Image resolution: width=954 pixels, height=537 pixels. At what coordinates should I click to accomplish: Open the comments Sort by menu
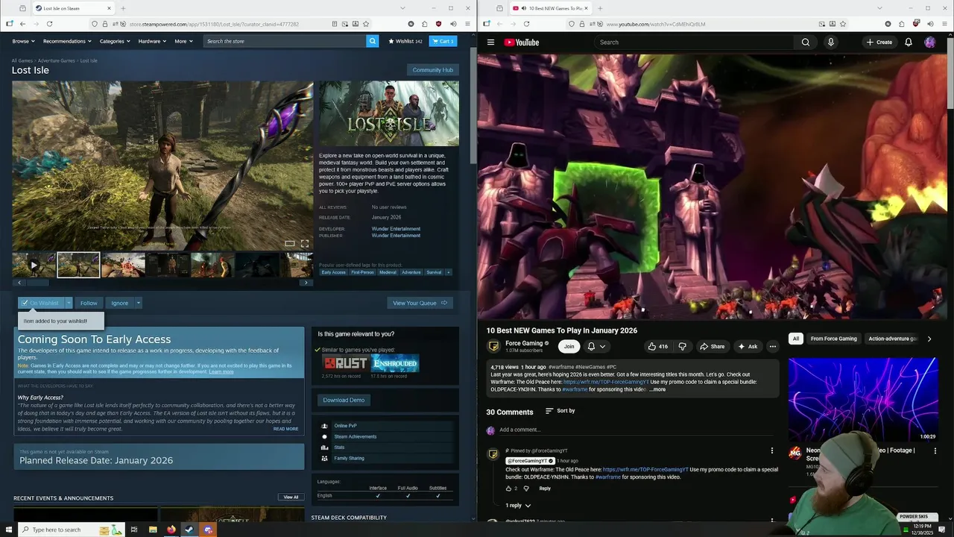click(x=560, y=411)
